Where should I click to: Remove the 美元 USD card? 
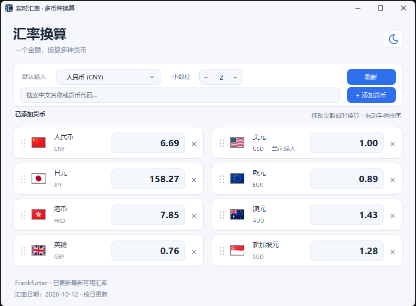392,144
